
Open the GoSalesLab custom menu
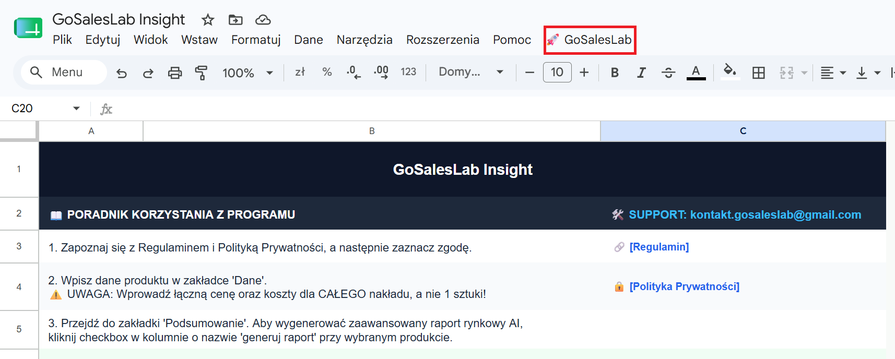[590, 40]
